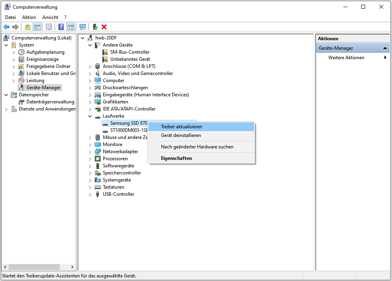Screen dimensions: 392x281
Task: Click the blue help question-mark toolbar icon
Action: point(61,27)
